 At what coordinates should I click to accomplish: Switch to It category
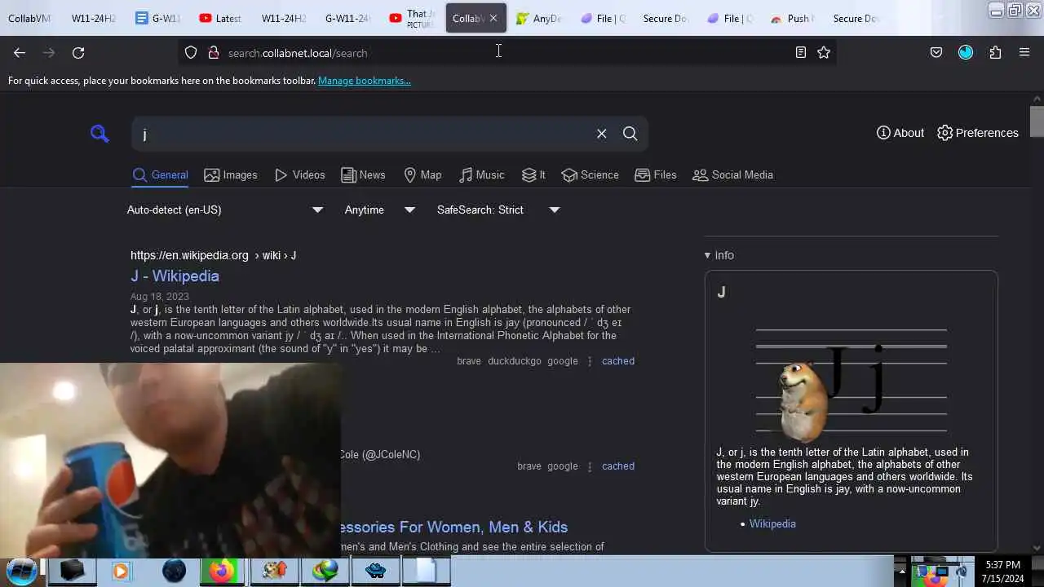tap(533, 174)
